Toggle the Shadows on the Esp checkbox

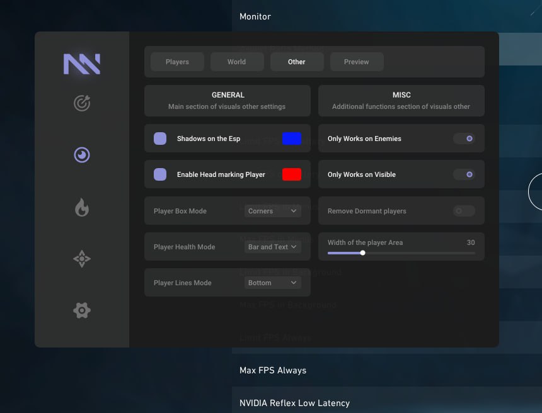point(160,139)
